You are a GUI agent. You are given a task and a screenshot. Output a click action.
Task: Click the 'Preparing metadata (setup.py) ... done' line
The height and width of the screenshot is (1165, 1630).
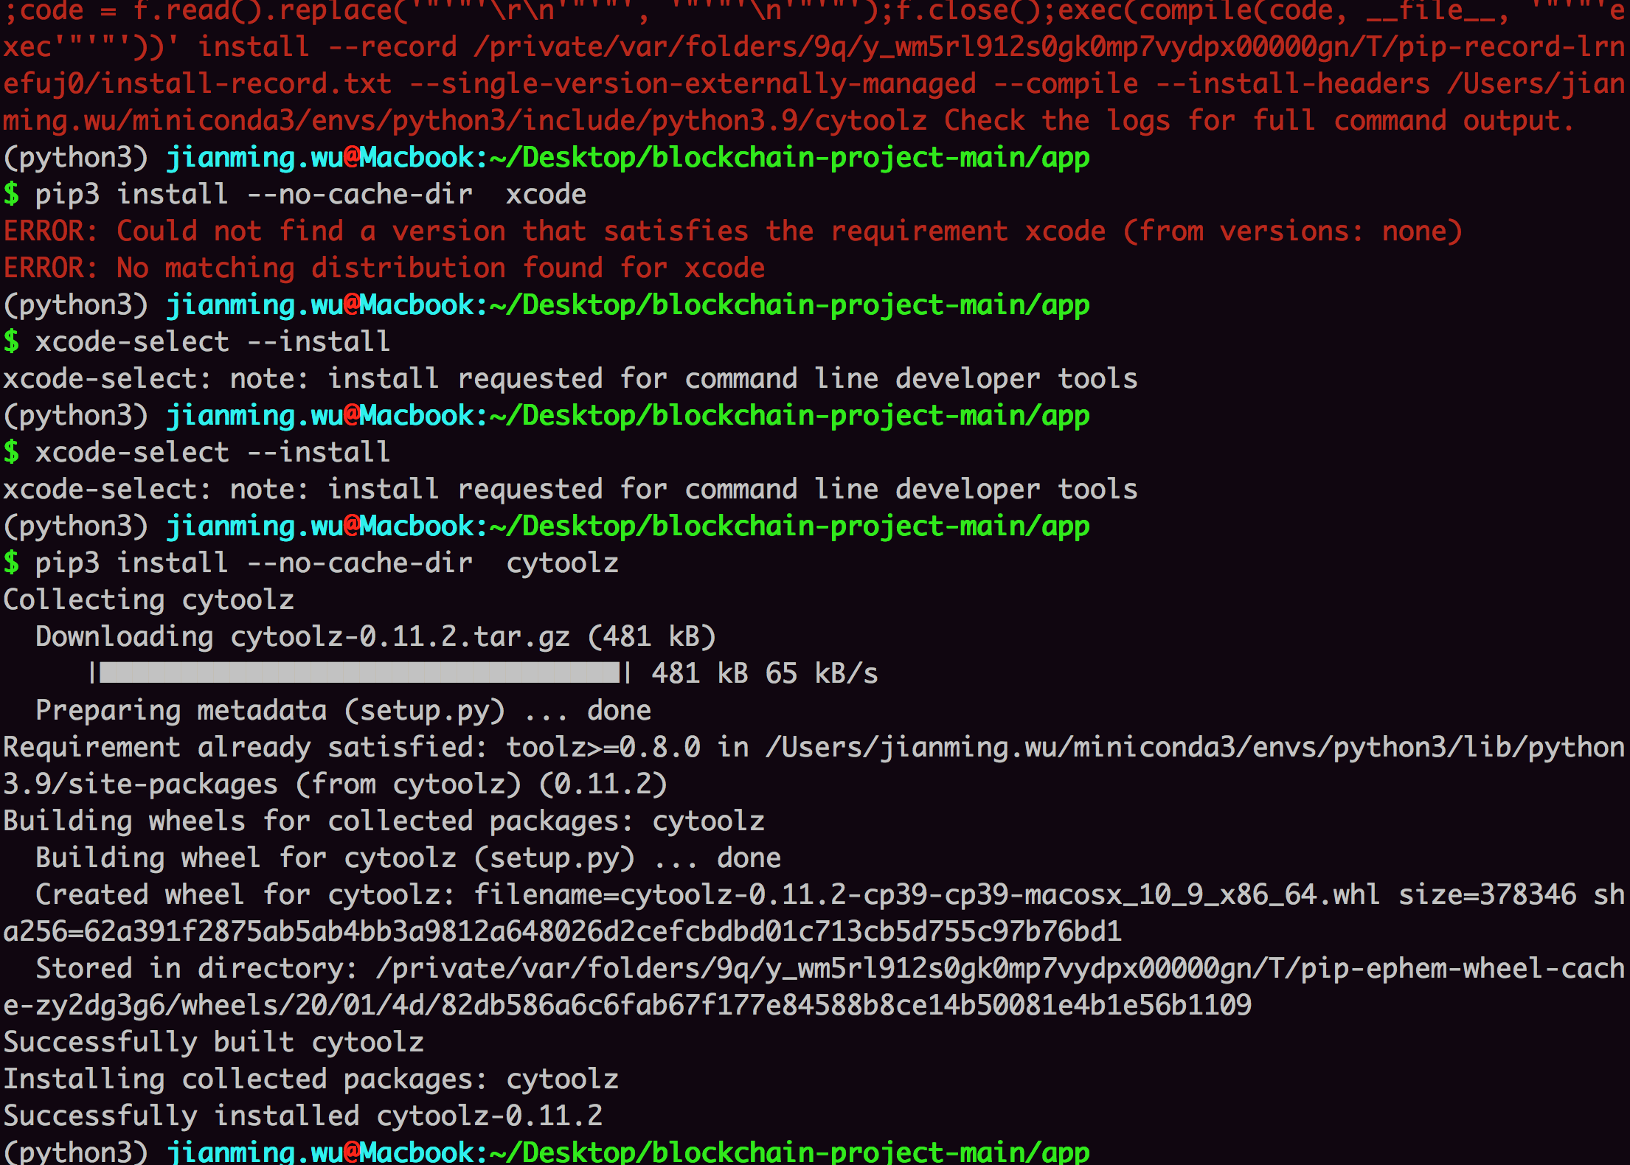coord(343,711)
